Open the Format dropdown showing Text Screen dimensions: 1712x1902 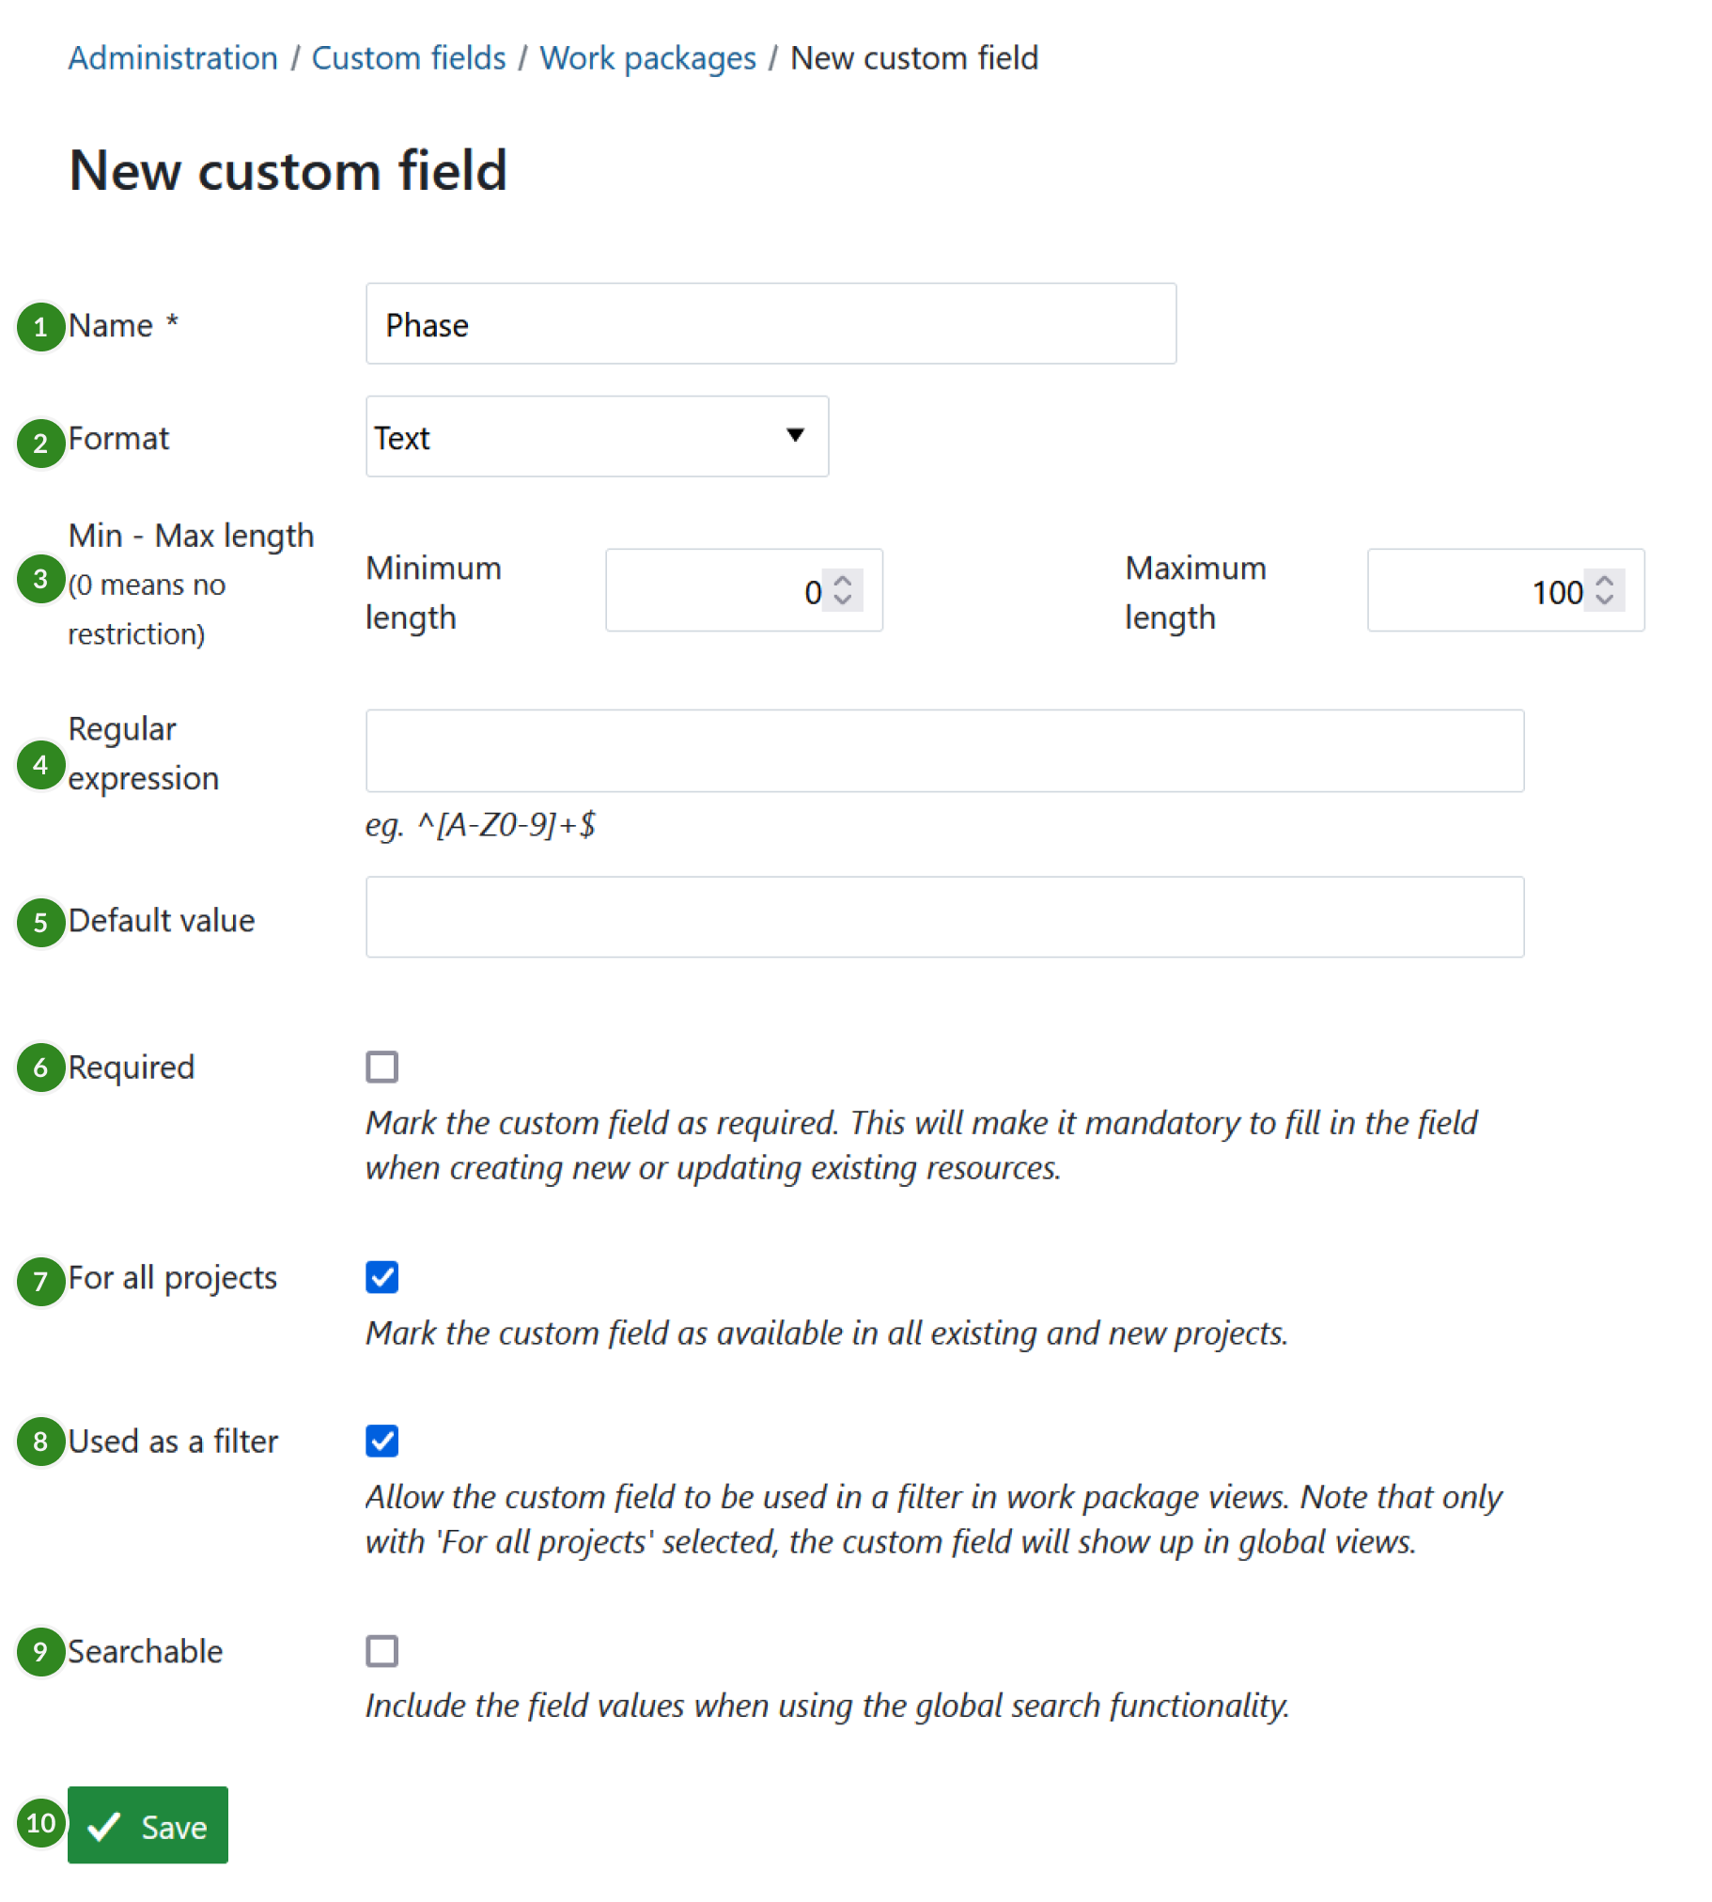point(597,436)
